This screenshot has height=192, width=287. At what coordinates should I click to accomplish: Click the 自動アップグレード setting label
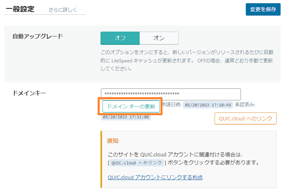(x=38, y=36)
